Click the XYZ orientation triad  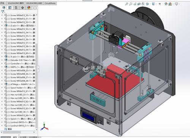(44, 127)
